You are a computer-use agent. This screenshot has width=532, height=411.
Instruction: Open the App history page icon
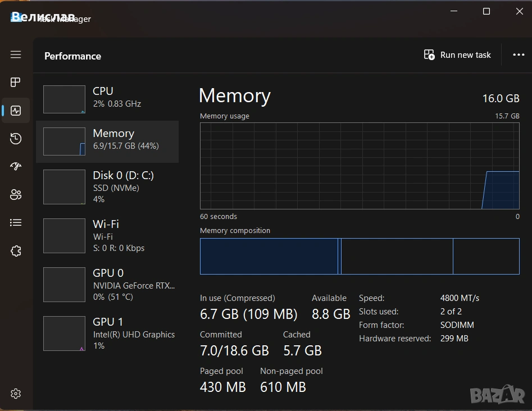pos(16,139)
